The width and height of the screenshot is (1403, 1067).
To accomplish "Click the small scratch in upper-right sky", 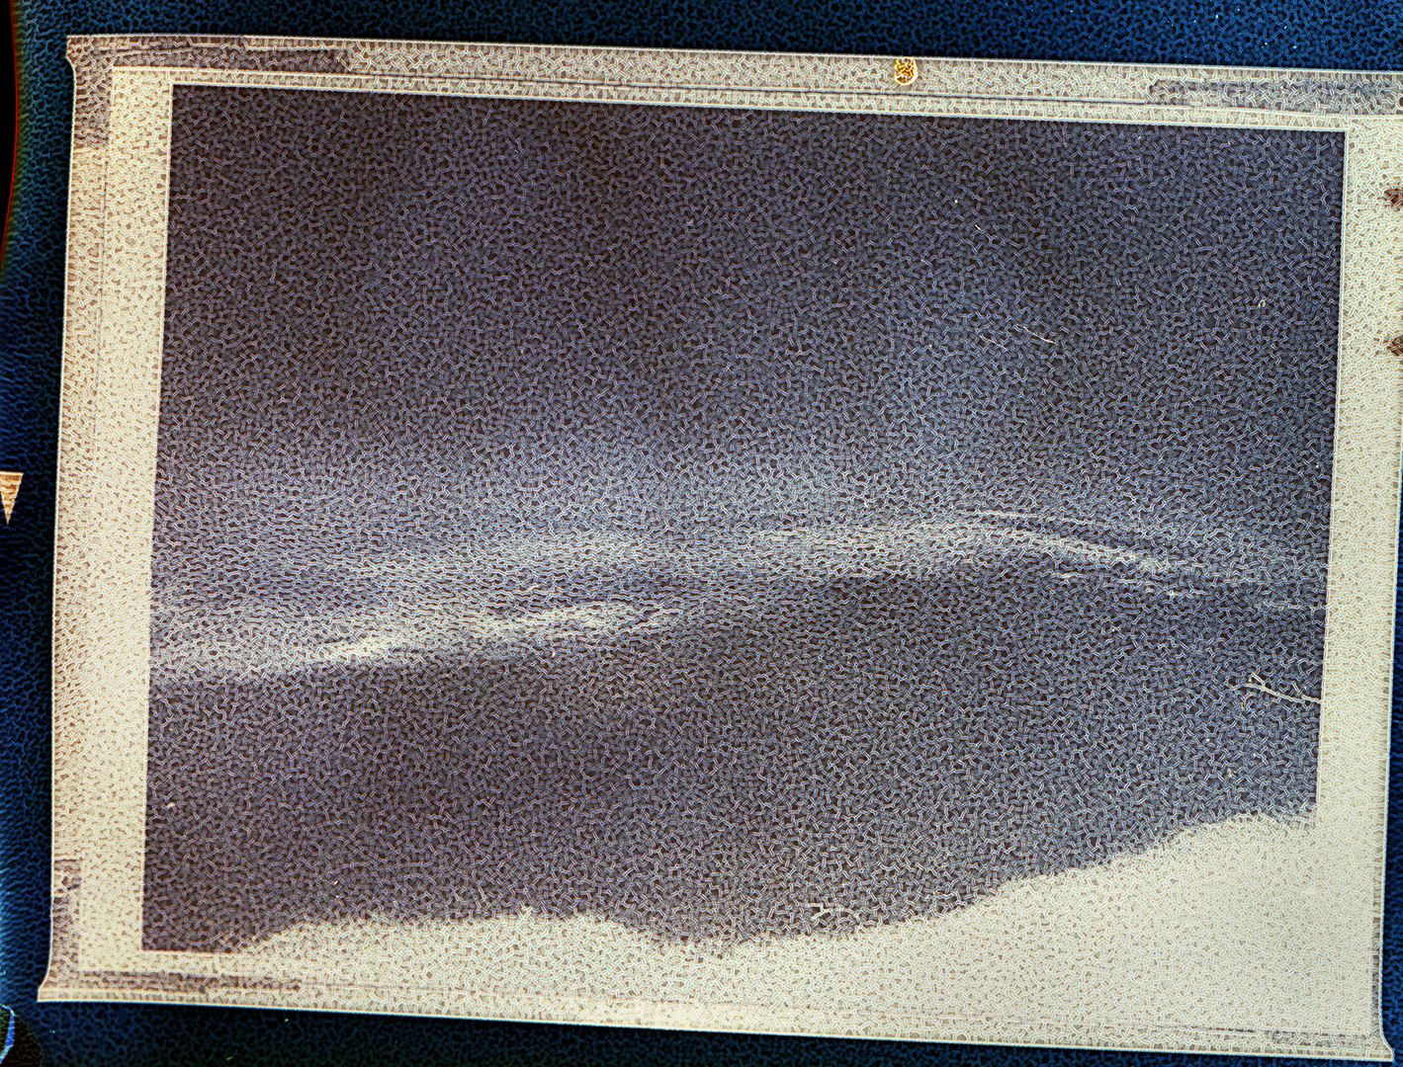I will pyautogui.click(x=1038, y=339).
